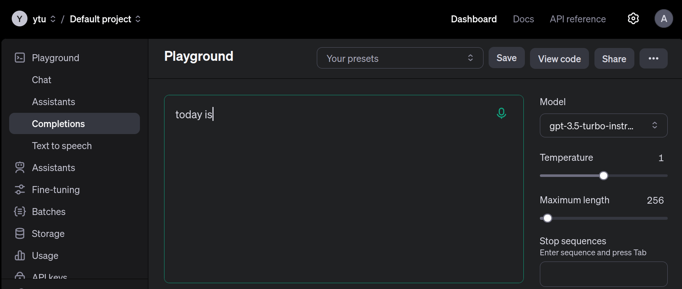682x289 pixels.
Task: Click the Usage bar chart icon
Action: pos(20,256)
